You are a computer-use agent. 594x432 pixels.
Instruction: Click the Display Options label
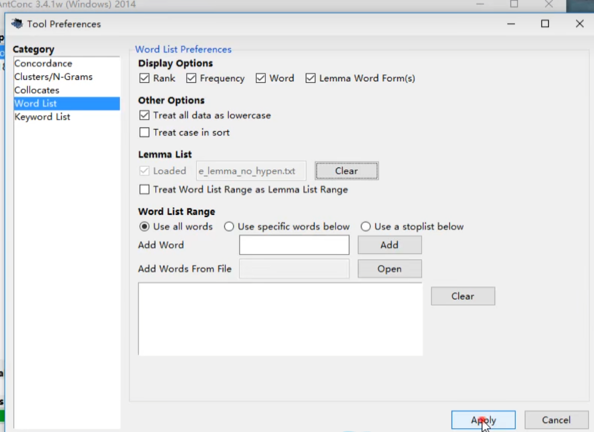point(175,63)
